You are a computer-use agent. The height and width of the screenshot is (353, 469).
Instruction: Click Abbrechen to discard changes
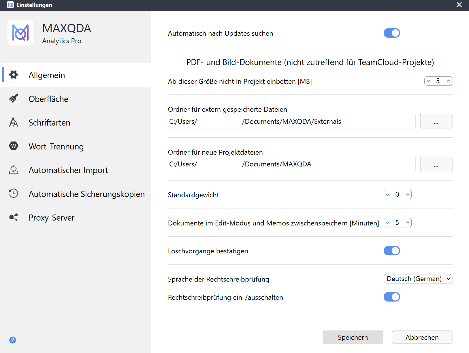pyautogui.click(x=422, y=337)
